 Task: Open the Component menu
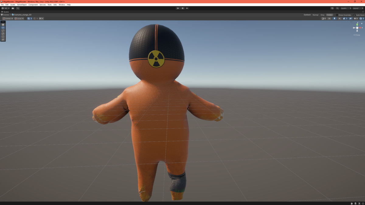coord(33,5)
